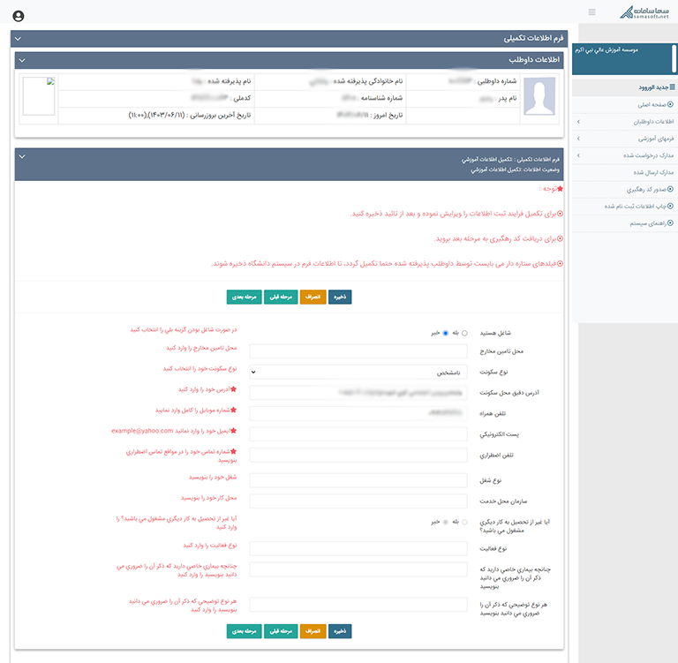Click the applicant avatar photo
Viewport: 678px width, 663px height.
click(x=539, y=96)
